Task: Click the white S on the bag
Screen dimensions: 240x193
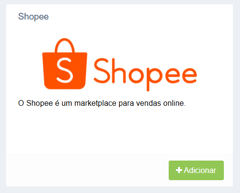Action: tap(65, 71)
